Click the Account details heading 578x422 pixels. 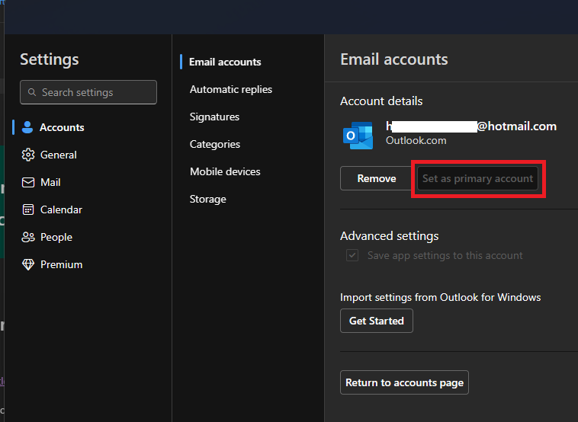tap(381, 101)
